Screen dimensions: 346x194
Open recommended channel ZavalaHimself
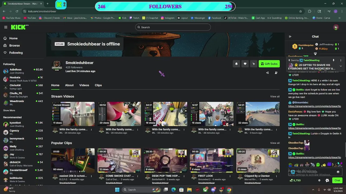[x=23, y=172]
